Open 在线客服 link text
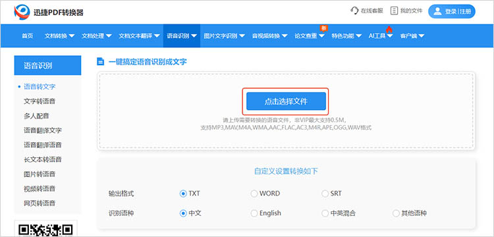 click(371, 11)
